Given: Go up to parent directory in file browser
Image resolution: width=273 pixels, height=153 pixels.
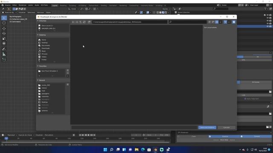Looking at the screenshot, I should coord(81,22).
